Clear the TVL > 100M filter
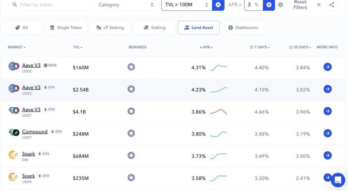Viewport: 348px width, 191px height. click(x=218, y=5)
